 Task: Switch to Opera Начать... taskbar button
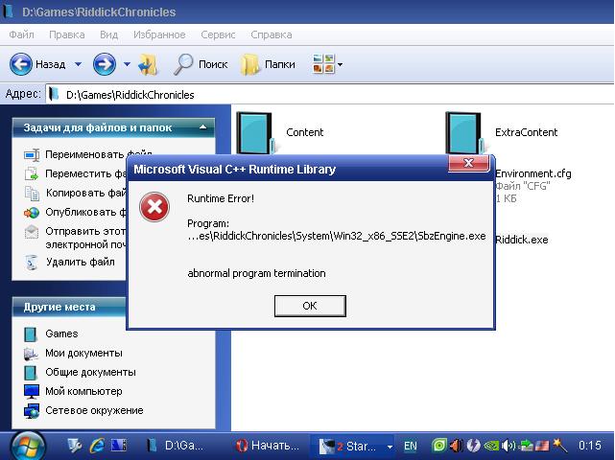[268, 446]
